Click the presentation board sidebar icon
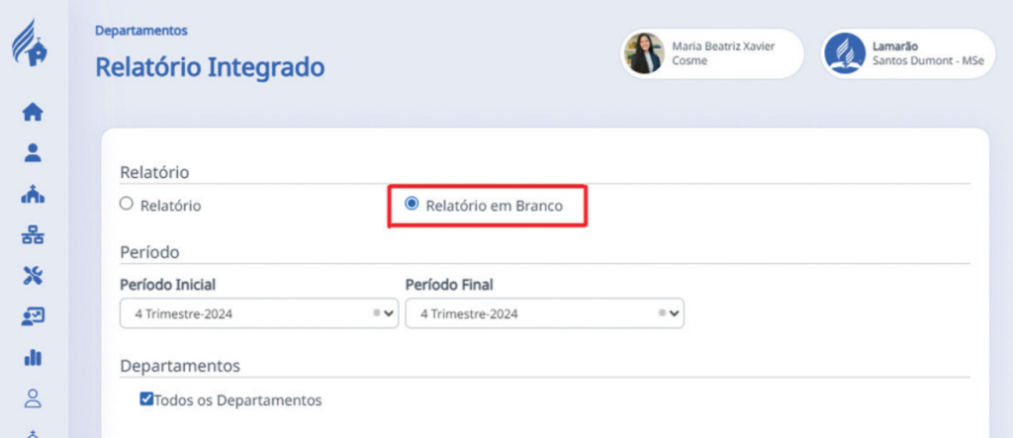Screen dimensions: 1013x438 click(33, 316)
